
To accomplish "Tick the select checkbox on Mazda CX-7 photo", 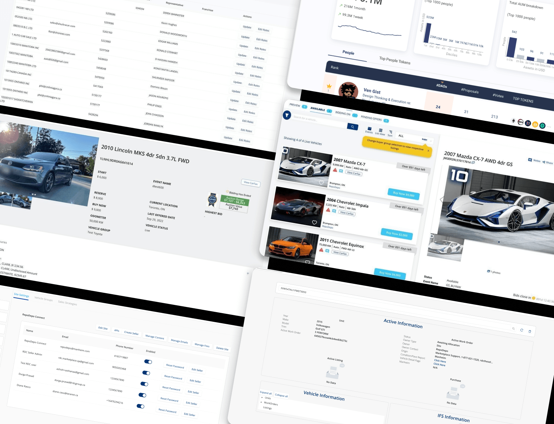I will click(x=285, y=151).
